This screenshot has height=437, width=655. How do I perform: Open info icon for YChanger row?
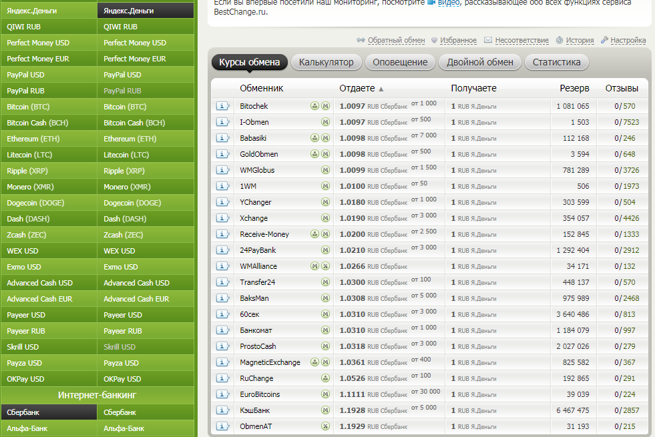(x=222, y=202)
